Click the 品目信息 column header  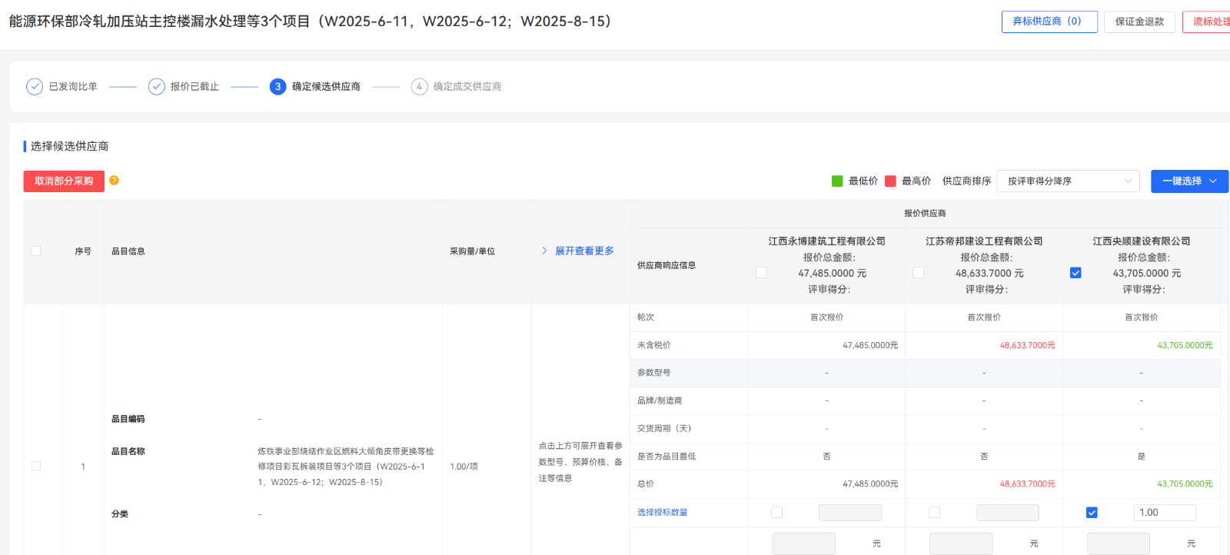(x=128, y=251)
